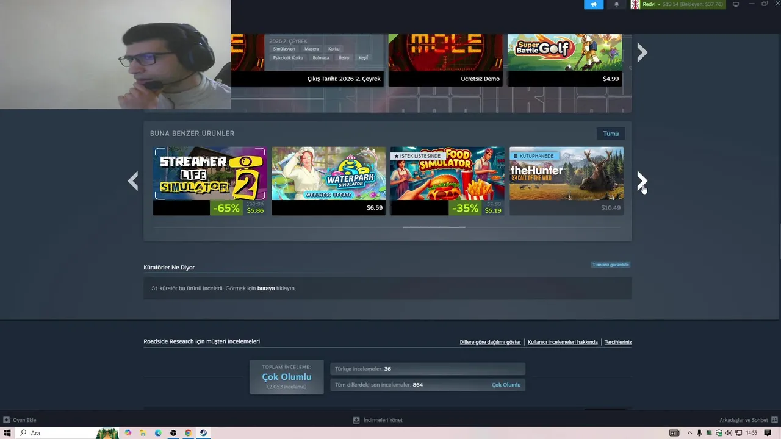Click $10.49 theHunter price

611,208
